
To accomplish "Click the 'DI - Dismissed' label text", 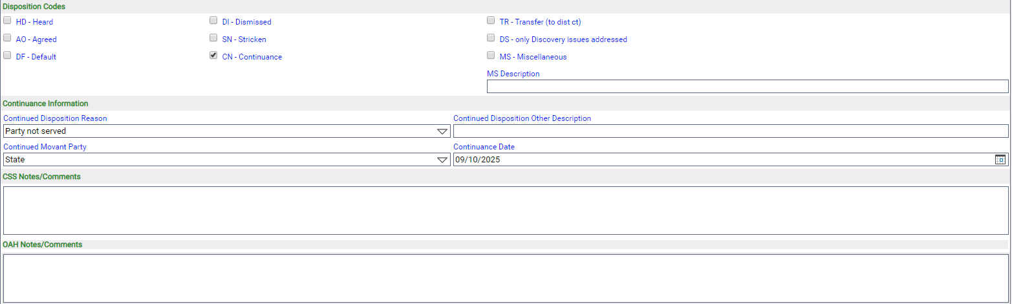I will 246,22.
